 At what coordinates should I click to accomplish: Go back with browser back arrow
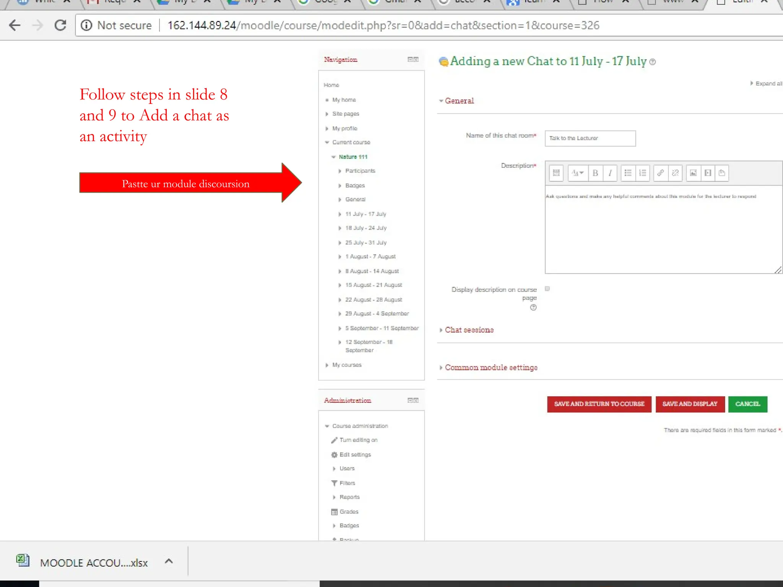[15, 25]
